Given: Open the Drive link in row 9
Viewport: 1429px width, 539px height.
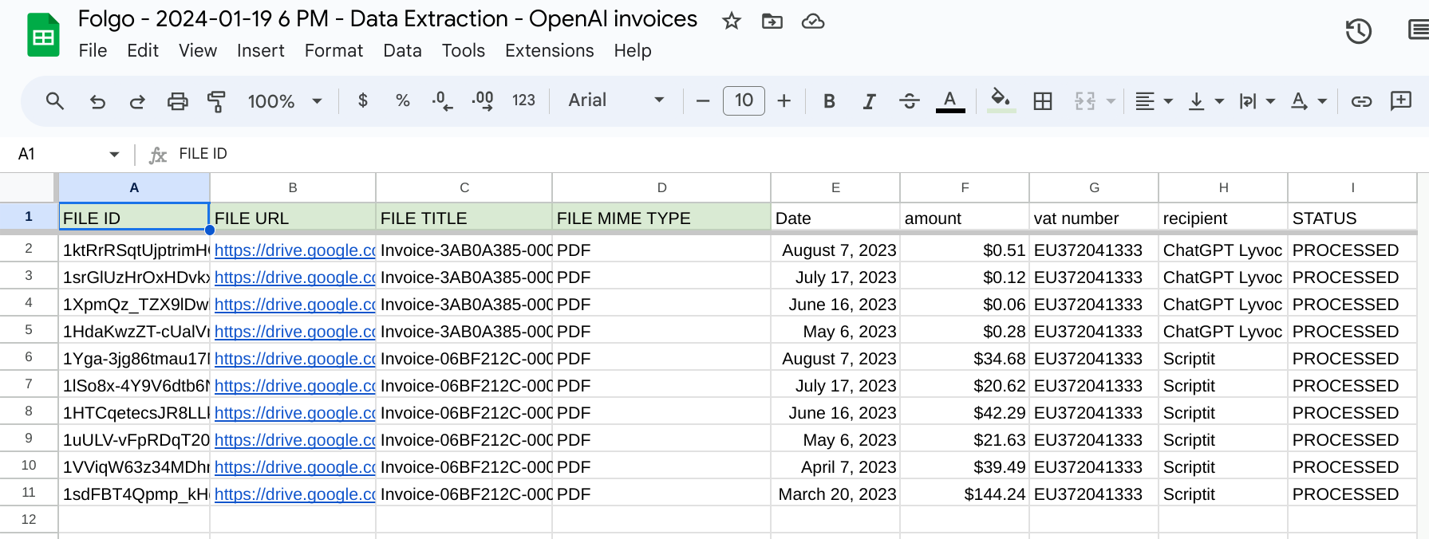Looking at the screenshot, I should point(294,440).
